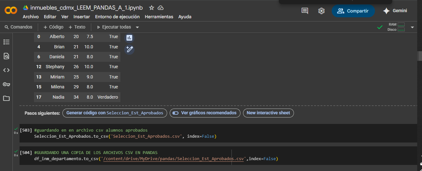This screenshot has width=422, height=171.
Task: Add a new Texto cell
Action: 77,27
